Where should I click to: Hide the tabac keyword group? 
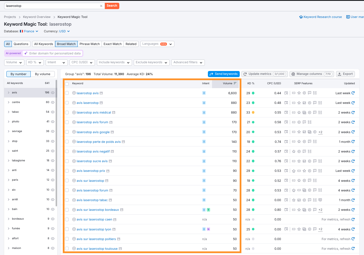(x=53, y=112)
